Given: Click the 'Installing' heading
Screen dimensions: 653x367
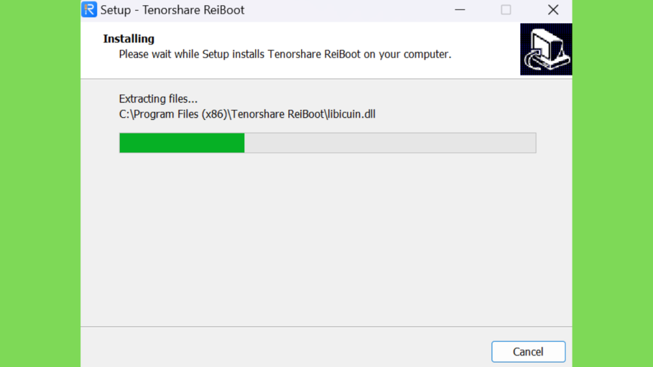Looking at the screenshot, I should coord(129,39).
